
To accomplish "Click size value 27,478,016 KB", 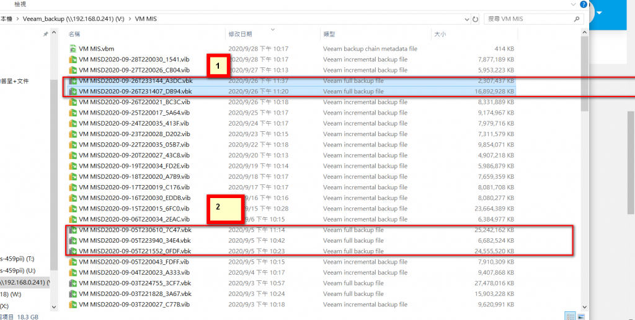I will (x=494, y=283).
